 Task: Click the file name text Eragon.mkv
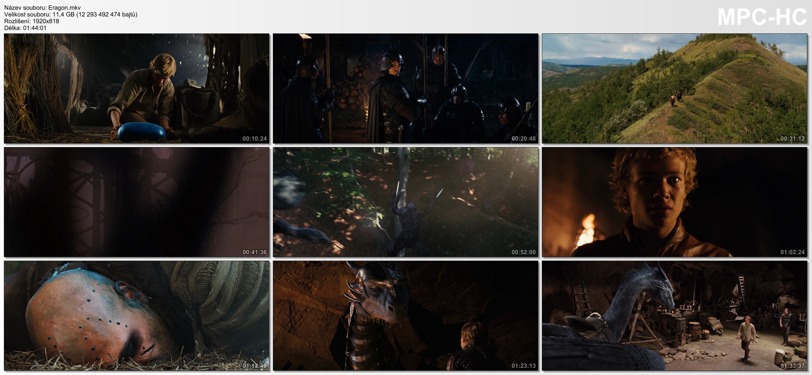point(65,8)
